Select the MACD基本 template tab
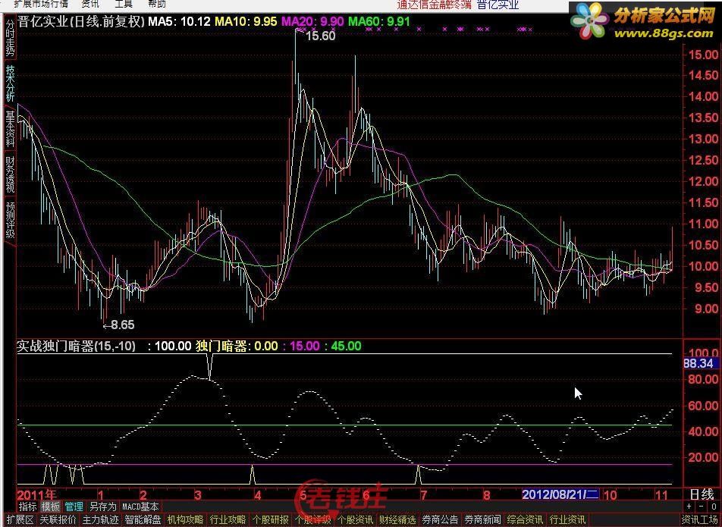722x527 pixels. click(x=141, y=507)
